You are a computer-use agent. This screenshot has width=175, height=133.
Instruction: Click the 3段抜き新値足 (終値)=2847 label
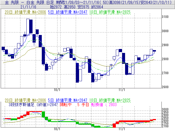[x=33, y=105]
